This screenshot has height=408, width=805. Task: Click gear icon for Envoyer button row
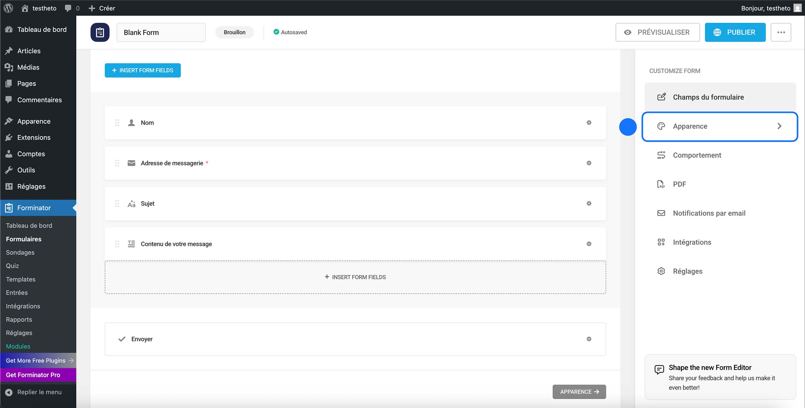[x=589, y=339]
